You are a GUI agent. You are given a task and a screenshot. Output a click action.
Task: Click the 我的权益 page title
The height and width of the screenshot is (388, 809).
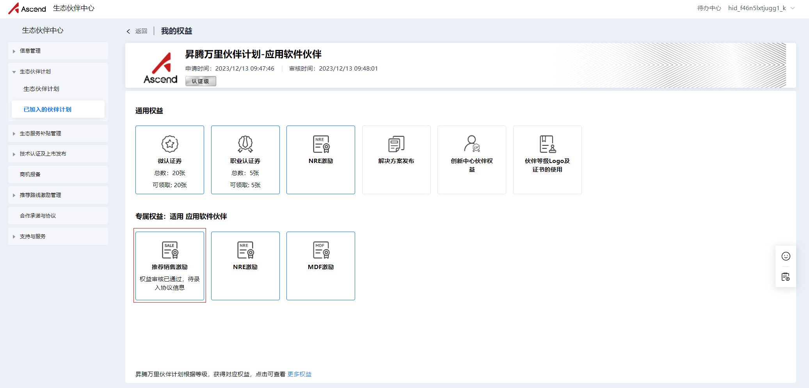tap(177, 31)
